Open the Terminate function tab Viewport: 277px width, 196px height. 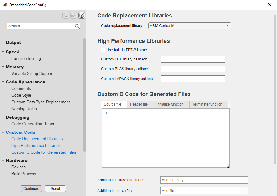[x=207, y=104]
